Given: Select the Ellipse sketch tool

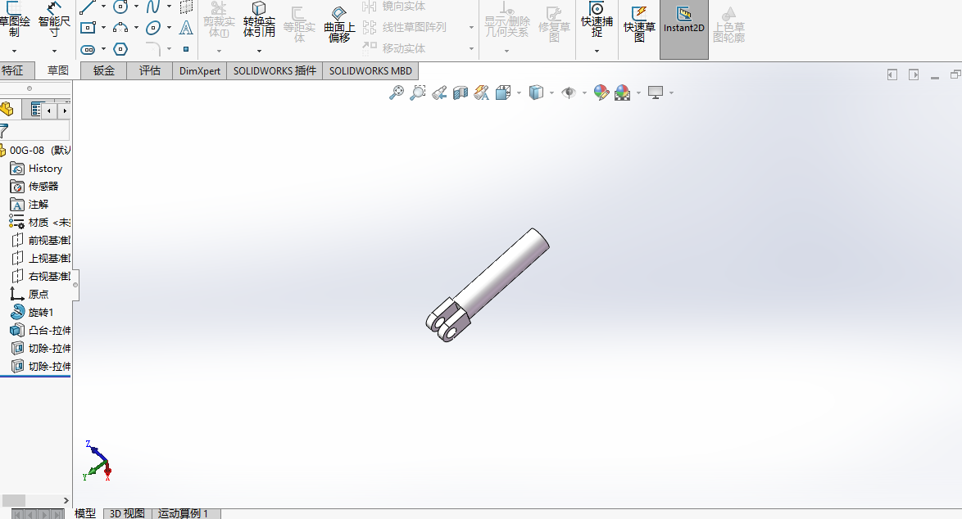Looking at the screenshot, I should click(153, 28).
